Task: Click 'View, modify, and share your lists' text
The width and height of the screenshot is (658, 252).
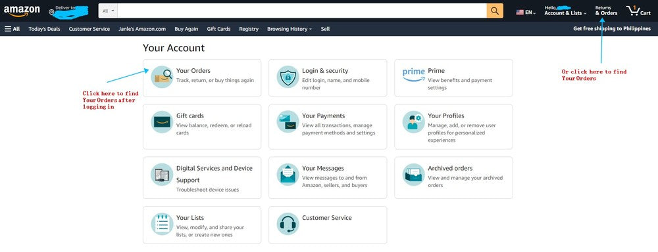Action: tap(210, 231)
